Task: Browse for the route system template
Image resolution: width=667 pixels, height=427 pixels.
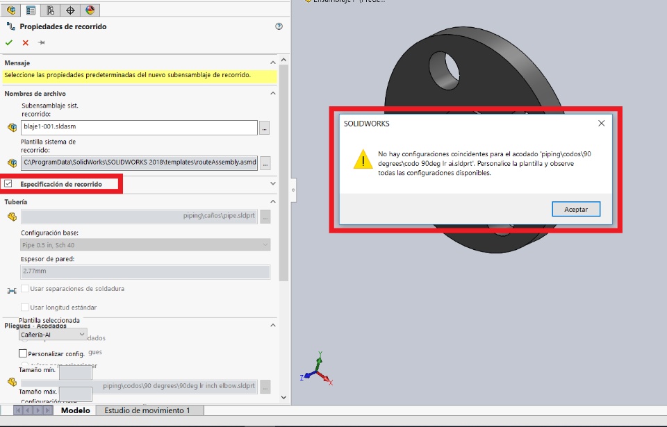Action: (x=265, y=163)
